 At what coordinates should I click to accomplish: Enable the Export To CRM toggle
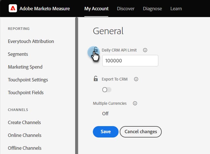tap(107, 90)
